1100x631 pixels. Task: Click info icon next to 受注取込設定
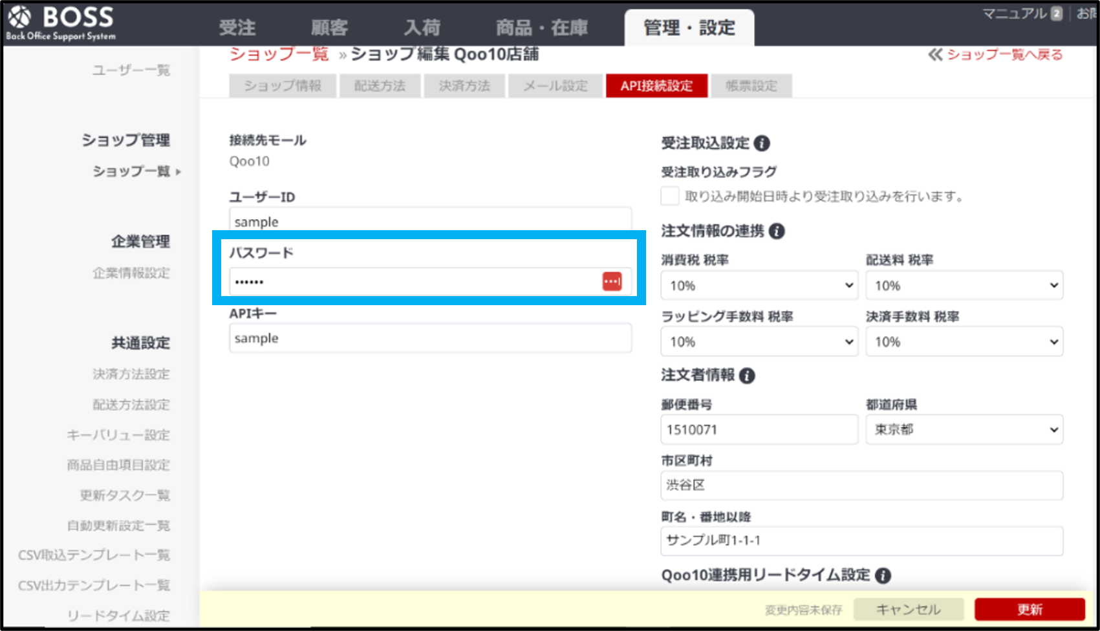(x=762, y=143)
